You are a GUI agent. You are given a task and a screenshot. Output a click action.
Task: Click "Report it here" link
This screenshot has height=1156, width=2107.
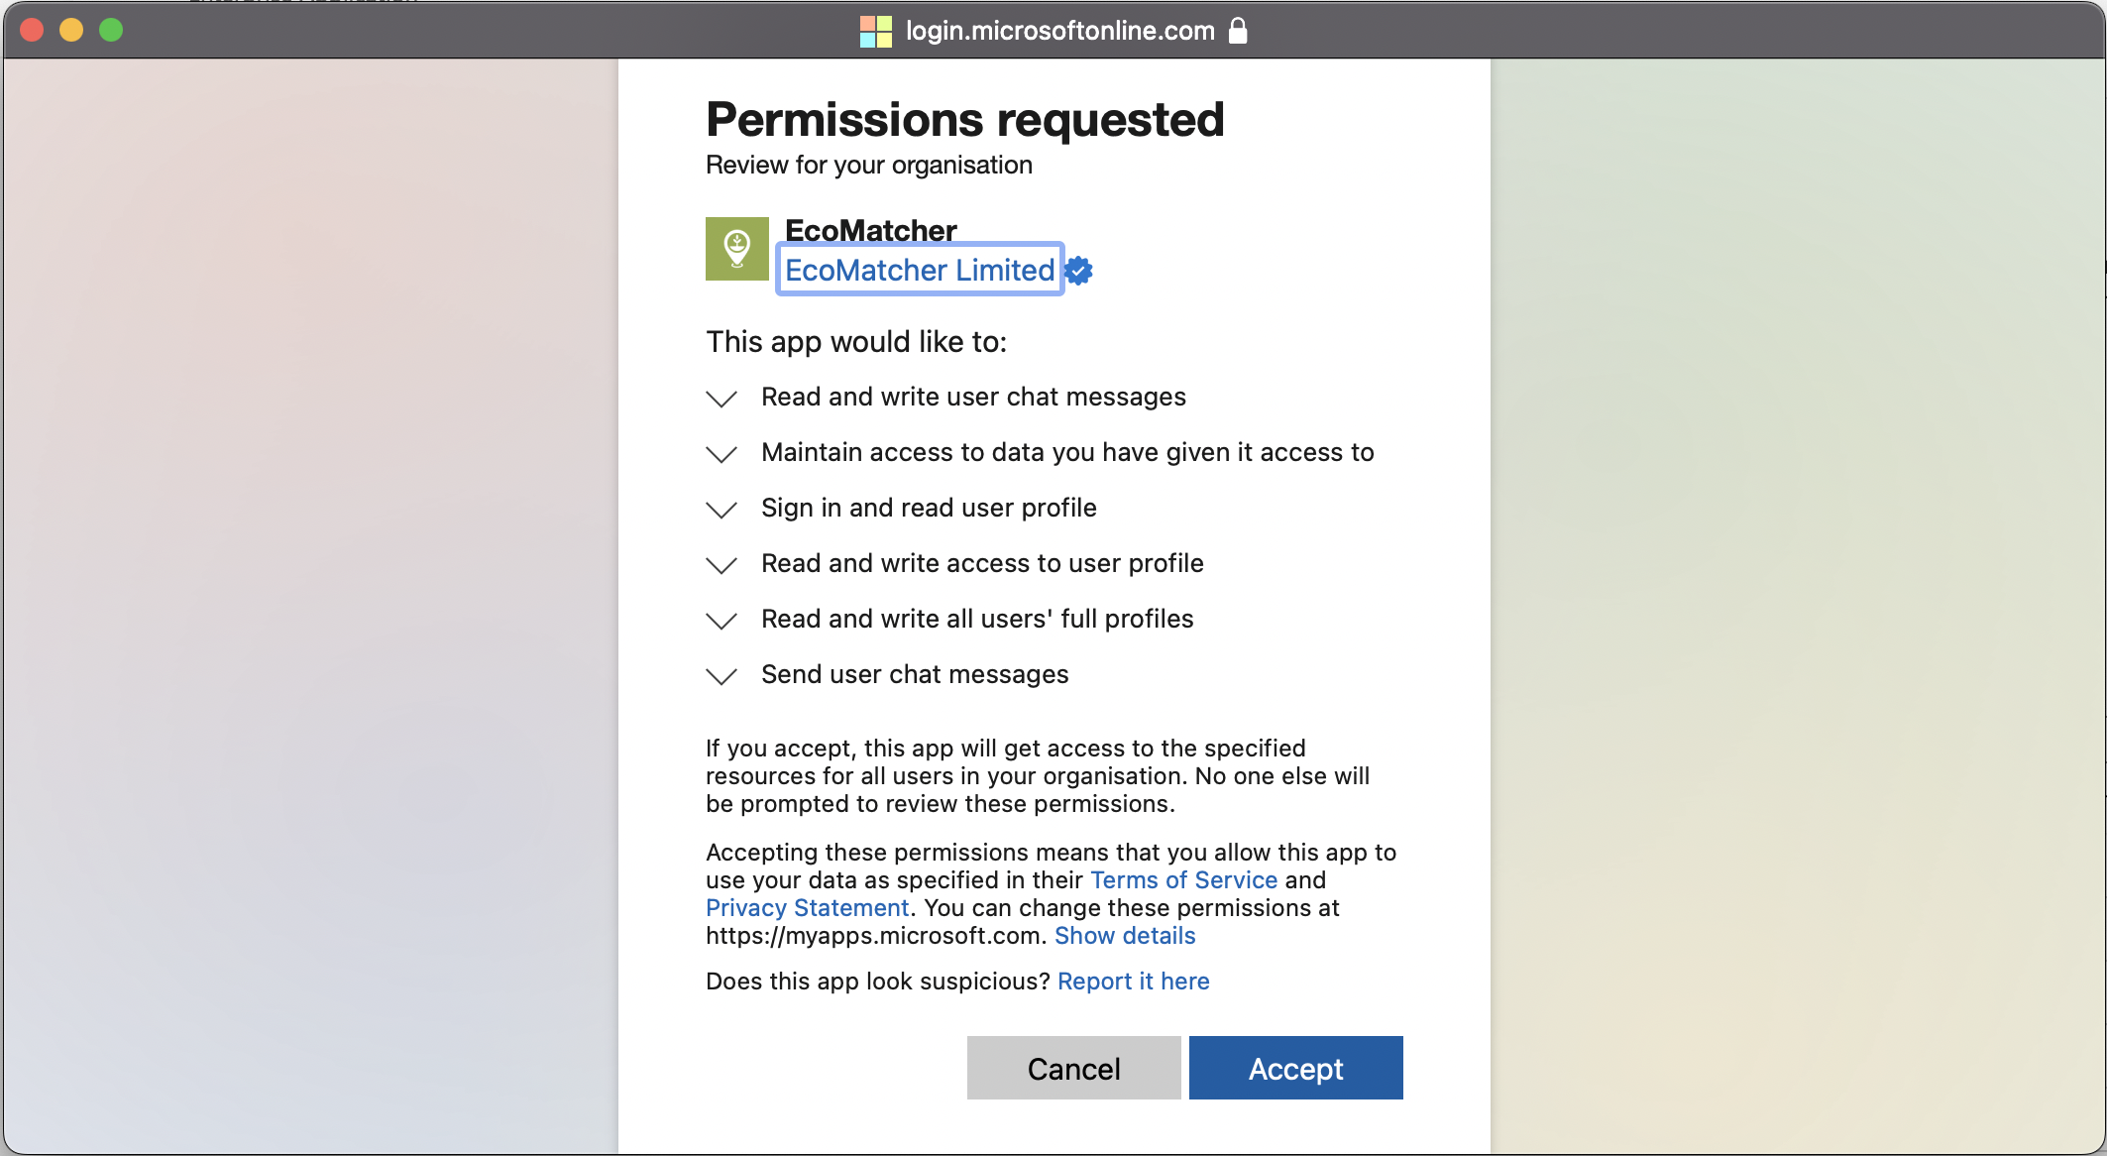point(1133,982)
